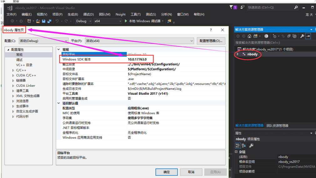Click the Save All toolbar icon
The height and width of the screenshot is (178, 316).
point(49,21)
